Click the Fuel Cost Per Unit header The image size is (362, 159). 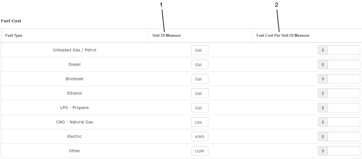tap(283, 36)
